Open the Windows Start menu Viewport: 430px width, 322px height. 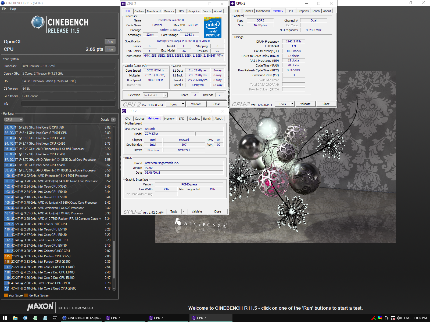[x=5, y=318]
